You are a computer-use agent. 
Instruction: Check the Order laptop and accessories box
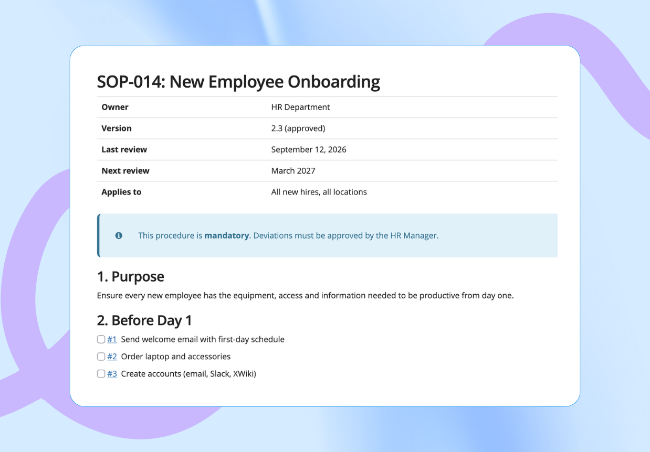(x=101, y=357)
